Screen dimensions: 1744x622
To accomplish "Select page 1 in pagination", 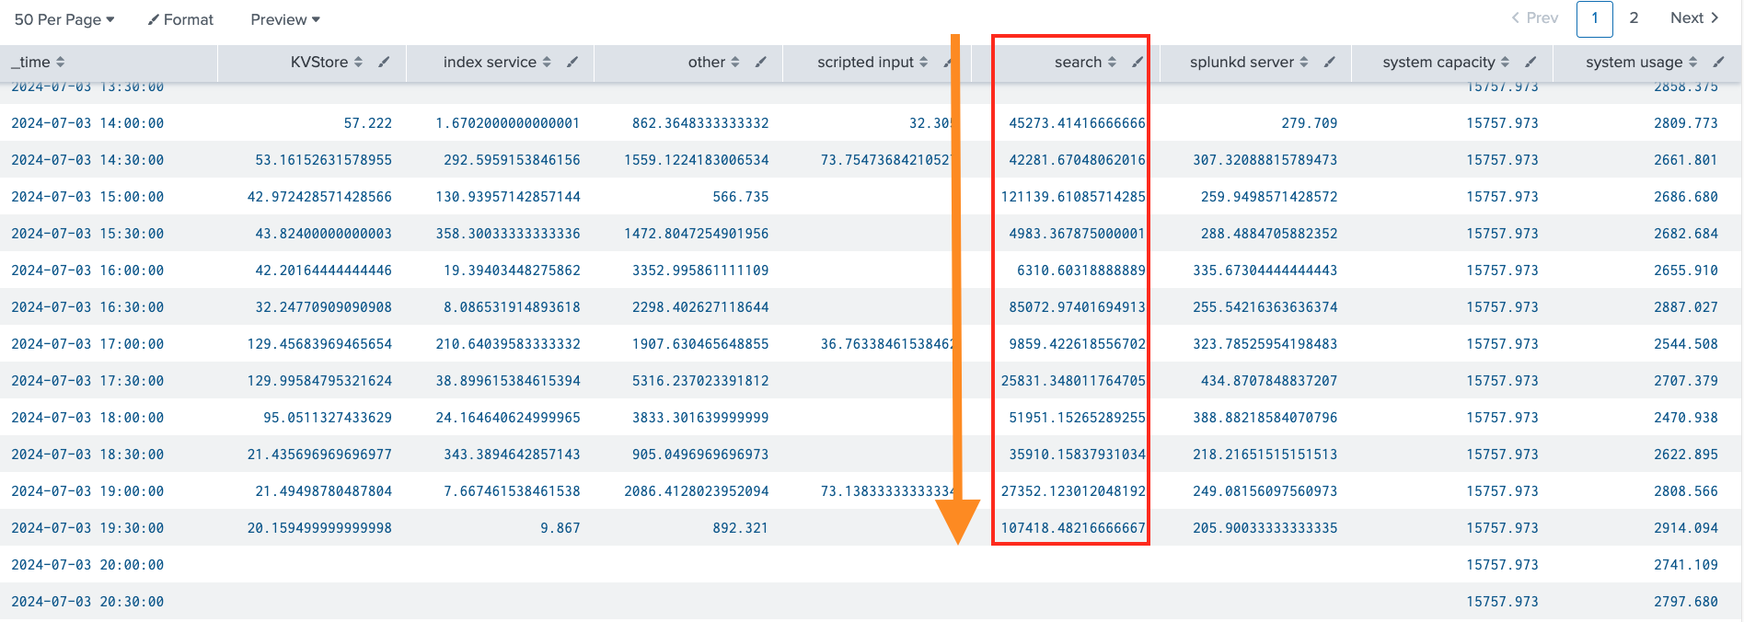I will click(1595, 18).
